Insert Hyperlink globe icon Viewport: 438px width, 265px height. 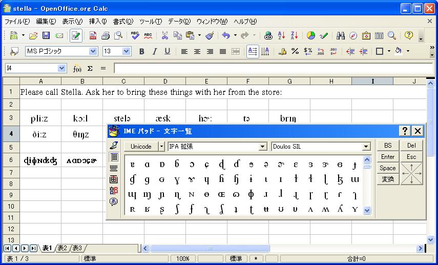pyautogui.click(x=268, y=35)
